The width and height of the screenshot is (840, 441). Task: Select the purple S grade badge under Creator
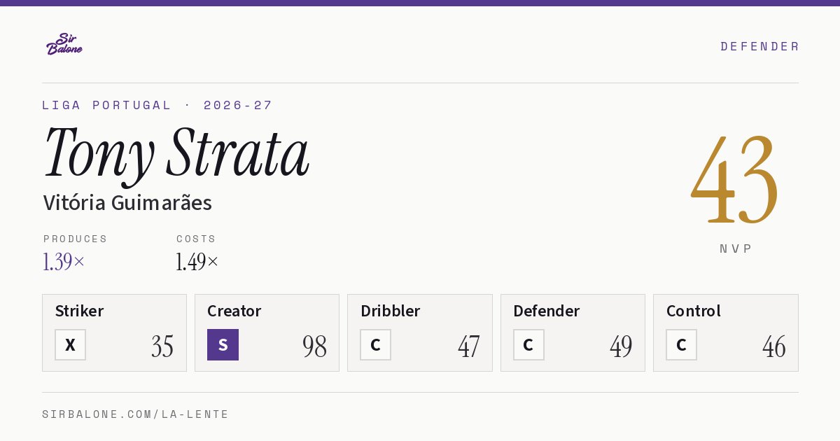tap(223, 344)
